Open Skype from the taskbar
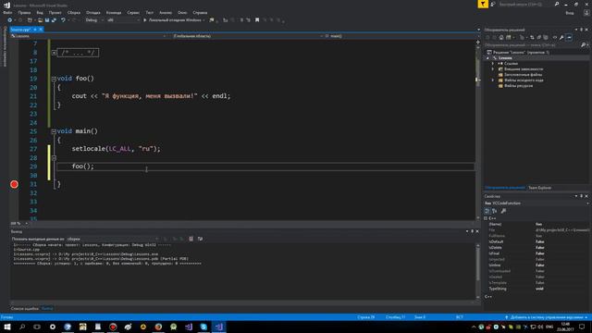This screenshot has height=333, width=592. tap(203, 327)
